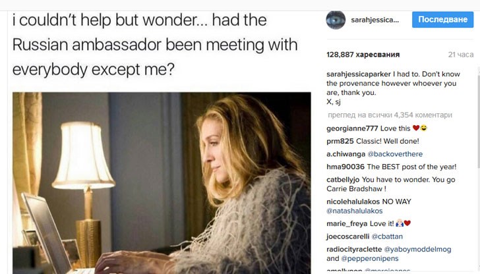Visit nicolehalulakos commenter profile

click(x=353, y=202)
